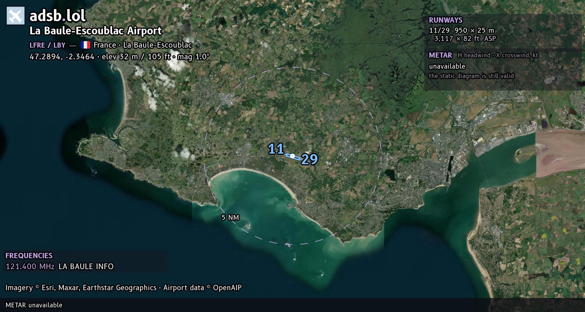Click the 'METAR unavailable' status bar text
The width and height of the screenshot is (585, 312).
click(x=34, y=305)
